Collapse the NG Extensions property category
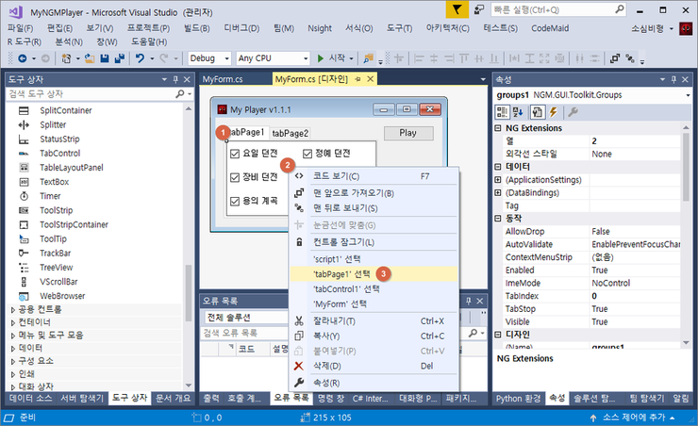698x426 pixels. [x=498, y=128]
